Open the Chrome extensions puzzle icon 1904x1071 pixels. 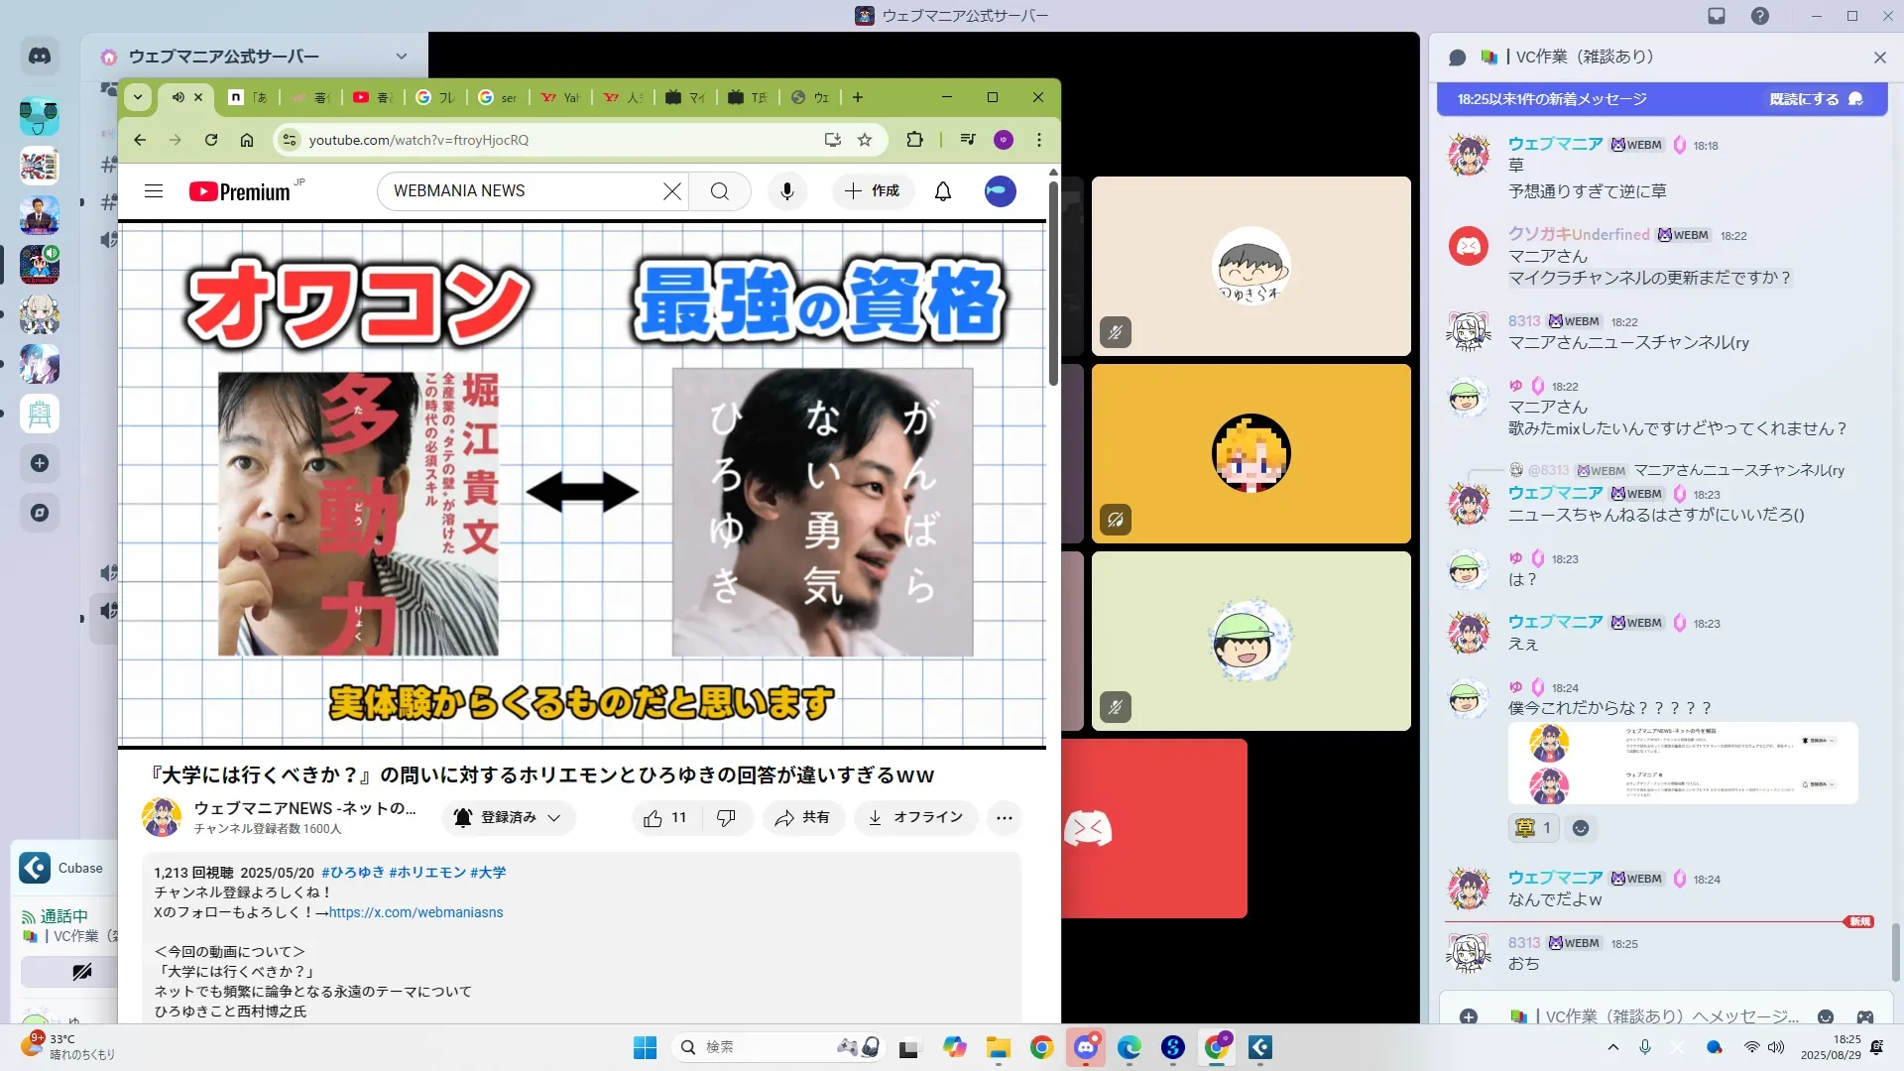tap(914, 140)
